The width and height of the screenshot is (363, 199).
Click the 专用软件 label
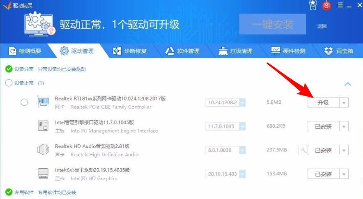pyautogui.click(x=24, y=192)
